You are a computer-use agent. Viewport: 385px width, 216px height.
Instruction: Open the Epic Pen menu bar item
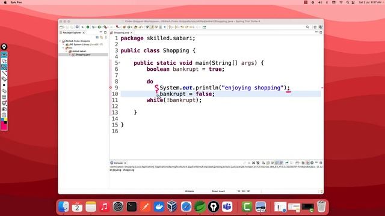click(16, 2)
